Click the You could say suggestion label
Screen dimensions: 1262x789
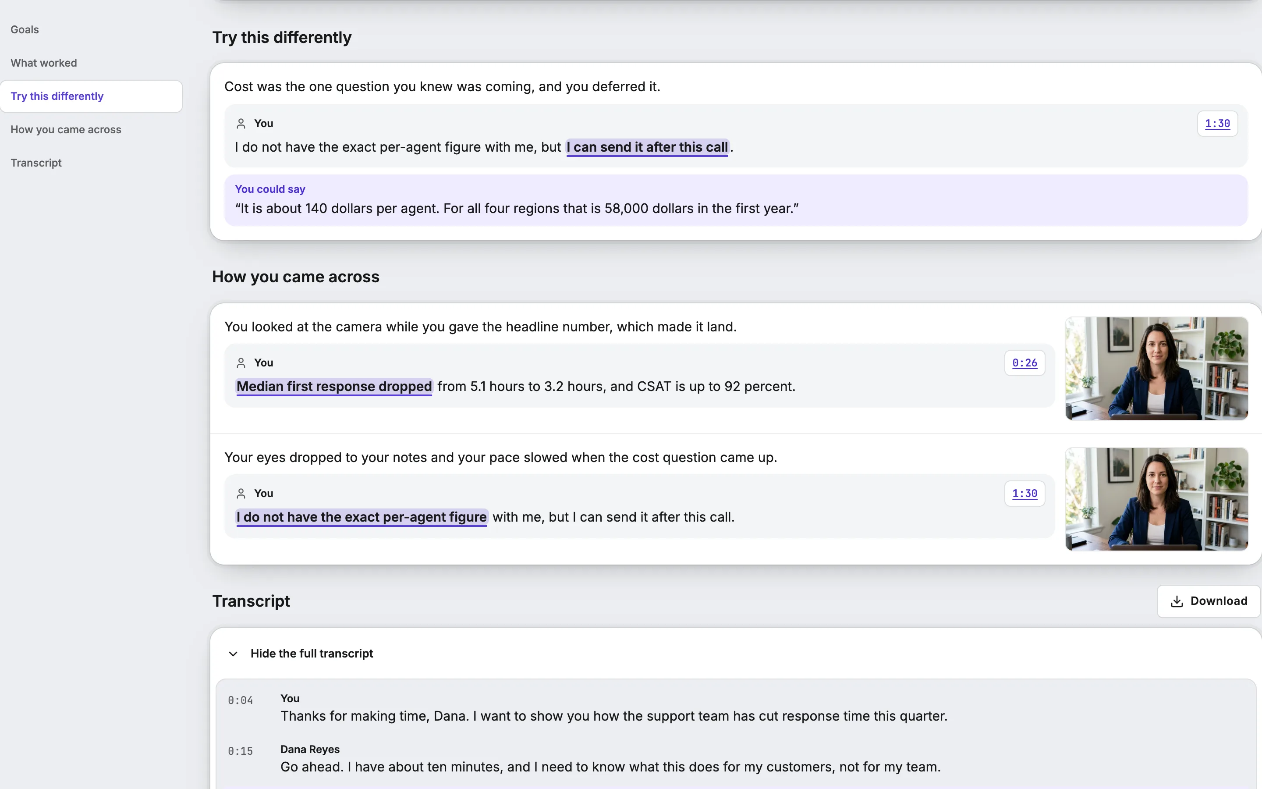(270, 189)
